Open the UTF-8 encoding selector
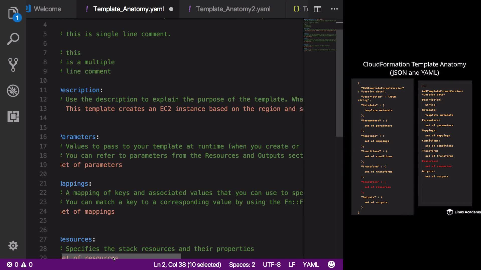 272,264
